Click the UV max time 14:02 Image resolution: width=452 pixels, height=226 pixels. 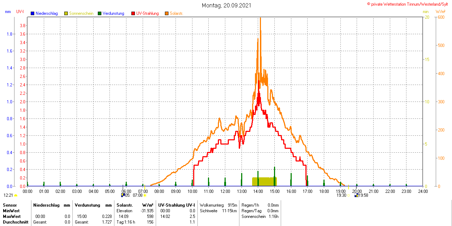165,216
